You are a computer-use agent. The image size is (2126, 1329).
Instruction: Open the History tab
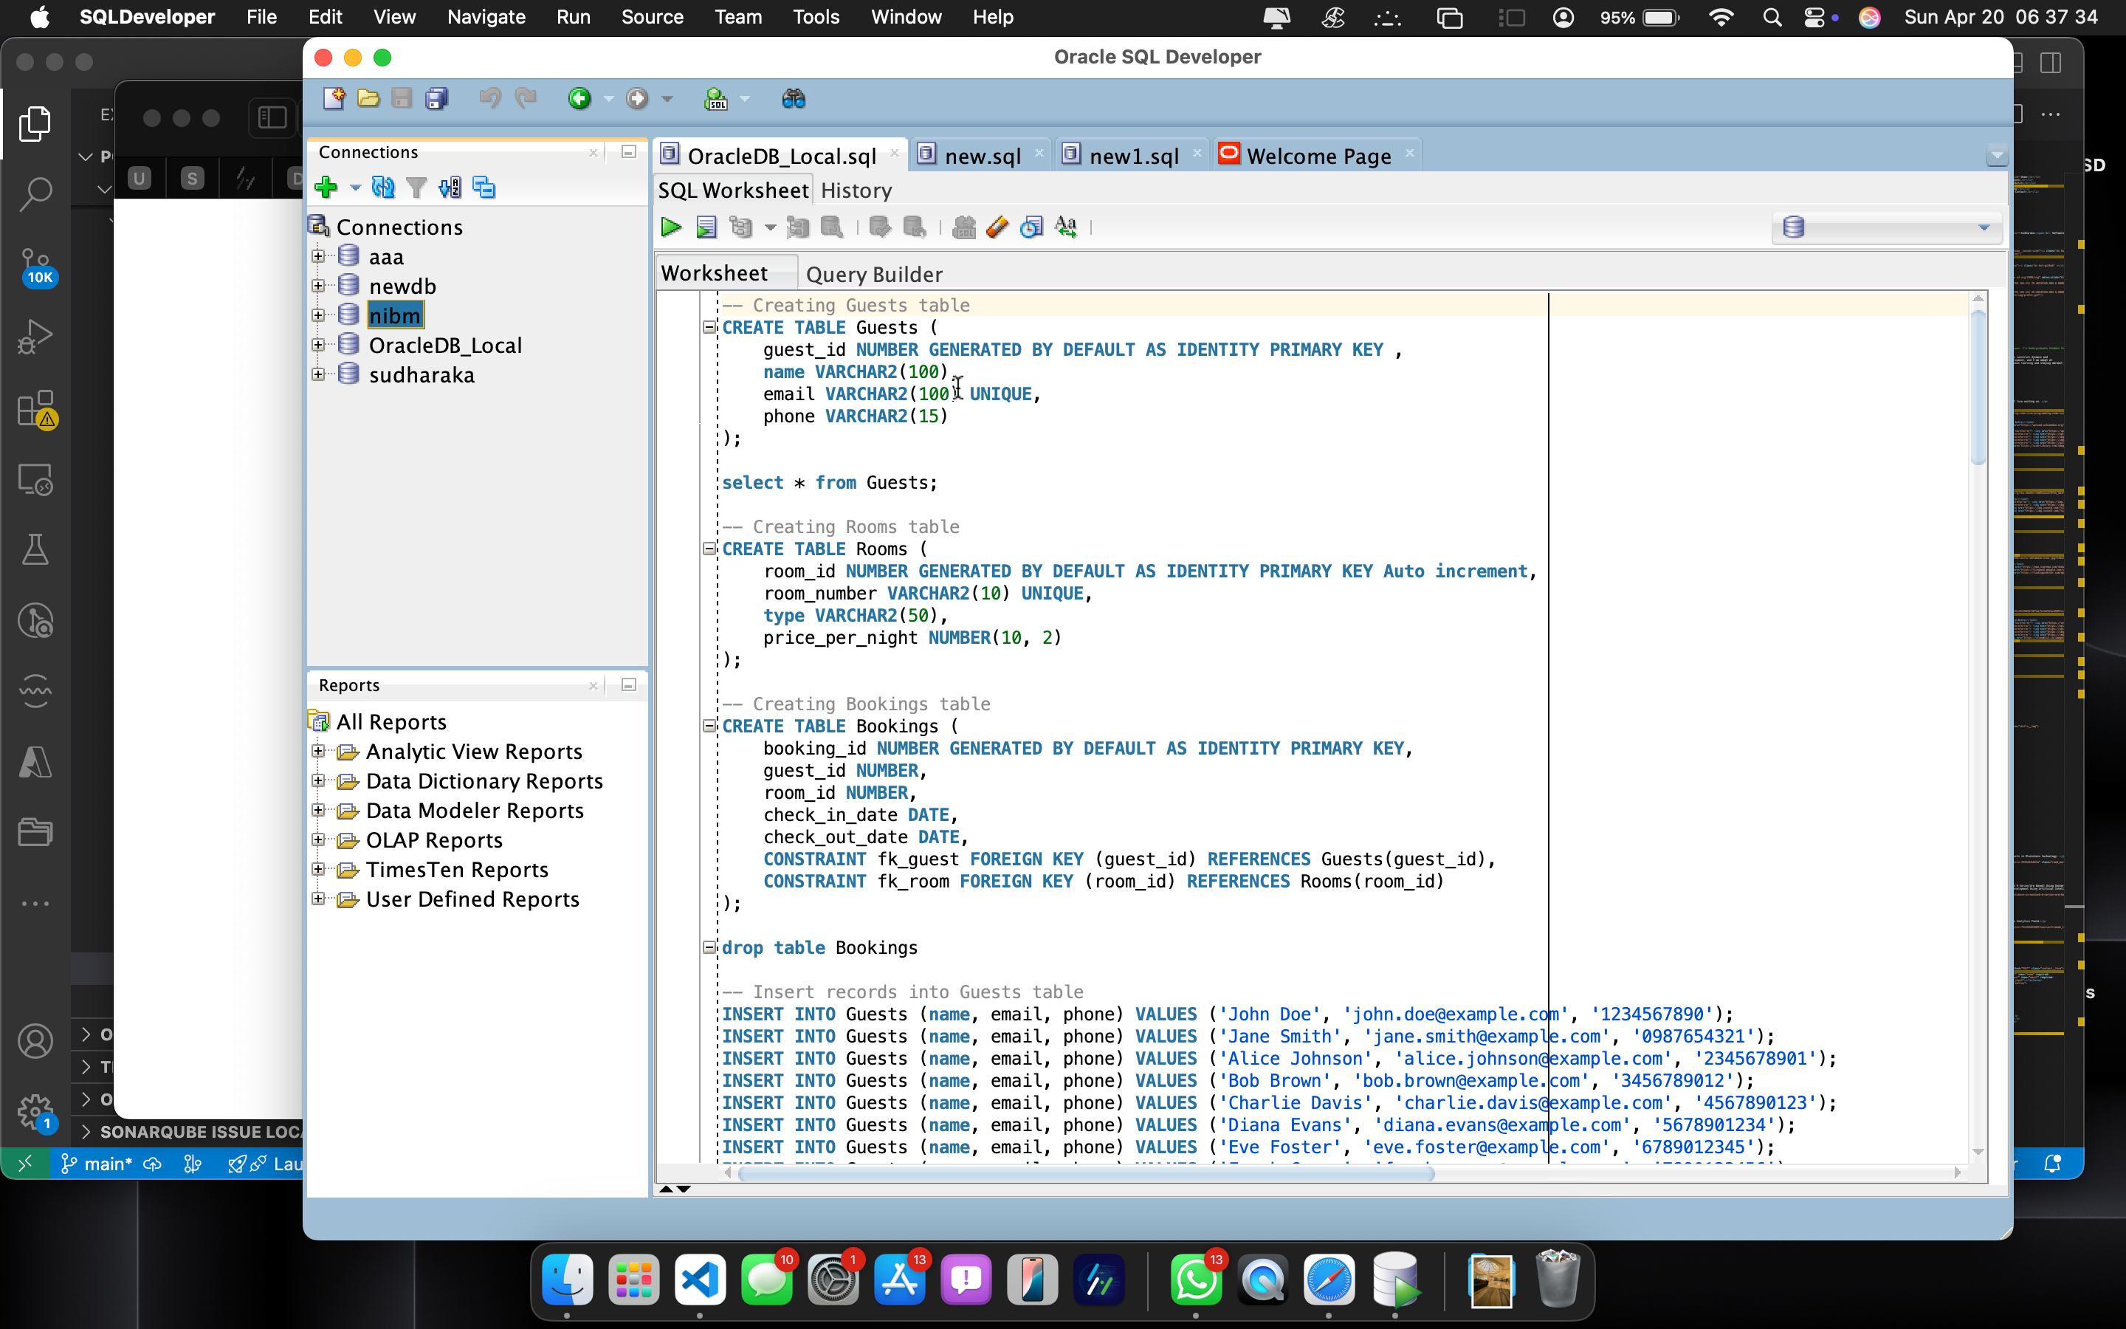[856, 190]
